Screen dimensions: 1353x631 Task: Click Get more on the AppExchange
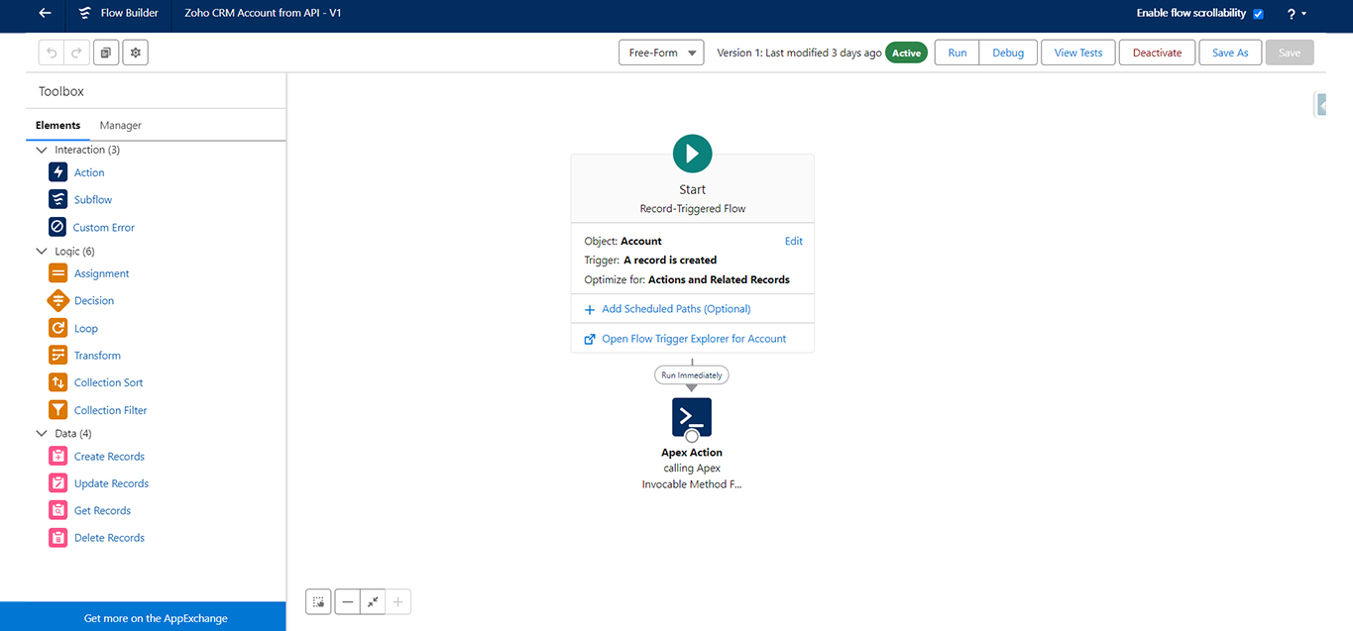[x=156, y=618]
